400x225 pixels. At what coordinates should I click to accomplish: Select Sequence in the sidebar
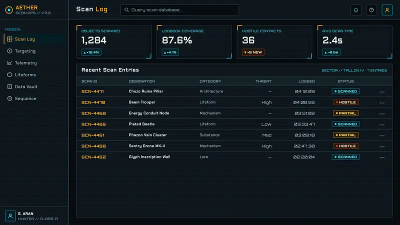tap(34, 98)
